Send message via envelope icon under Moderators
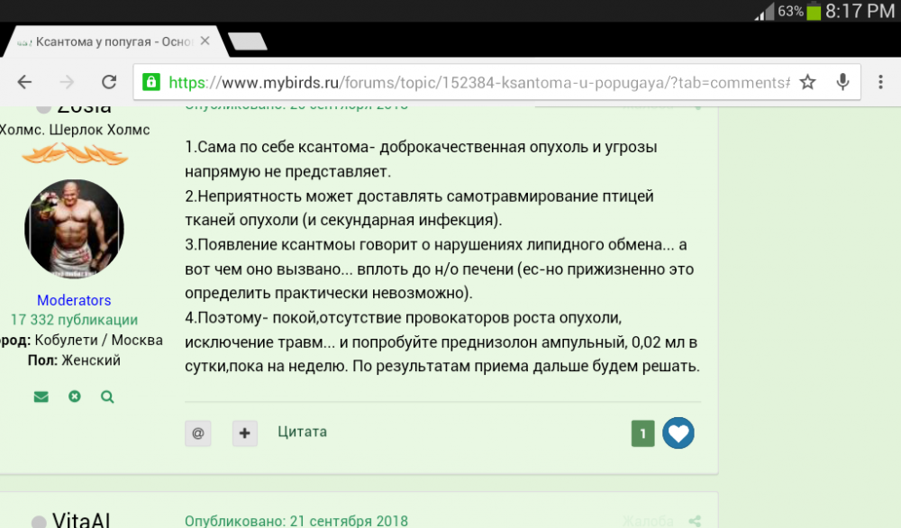 pos(41,396)
